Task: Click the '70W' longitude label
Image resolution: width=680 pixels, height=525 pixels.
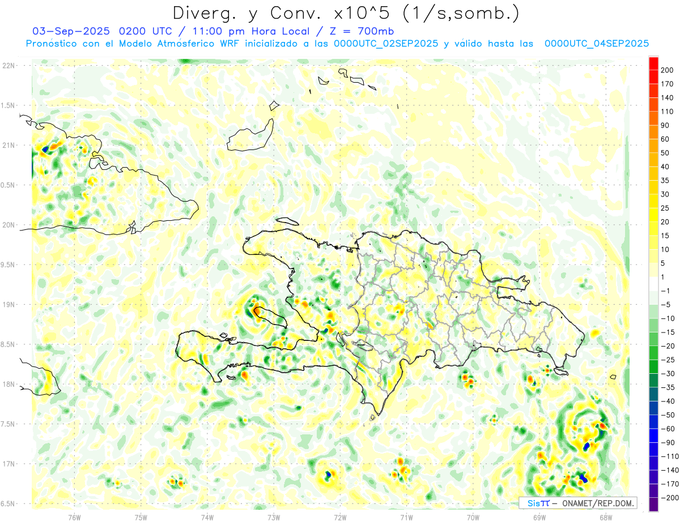Action: coord(473,517)
